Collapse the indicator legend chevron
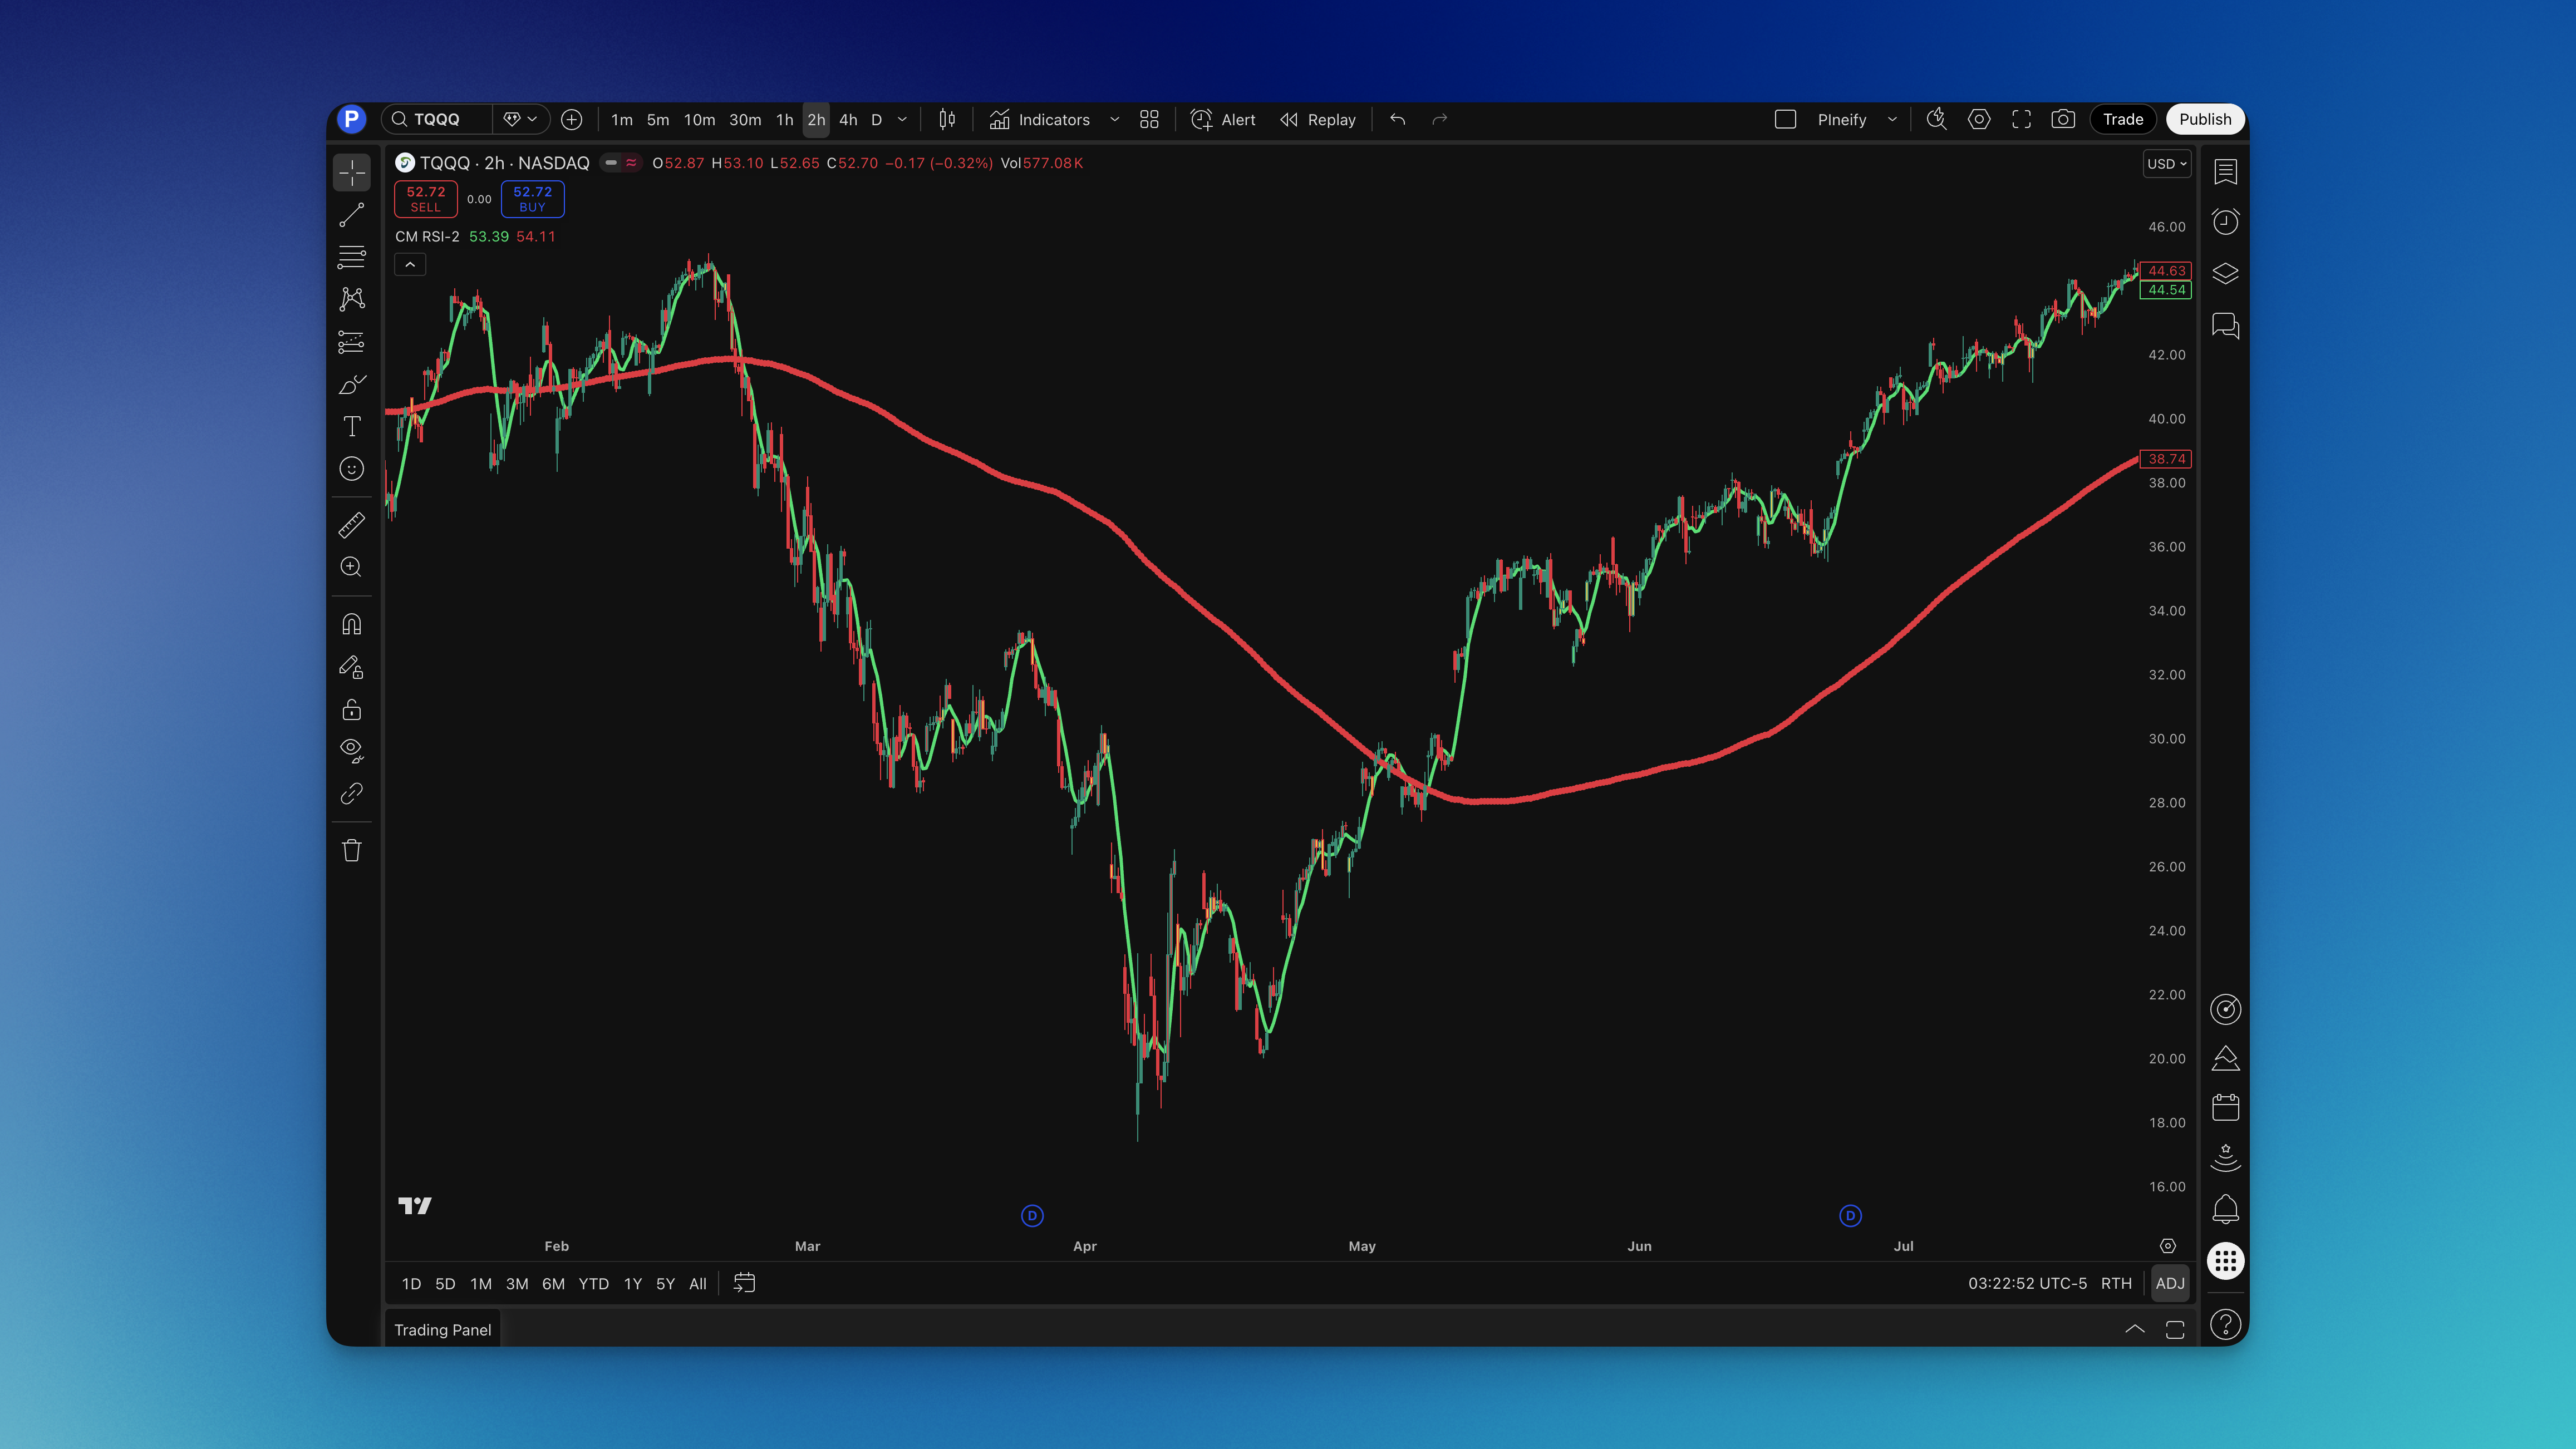2576x1449 pixels. coord(410,265)
